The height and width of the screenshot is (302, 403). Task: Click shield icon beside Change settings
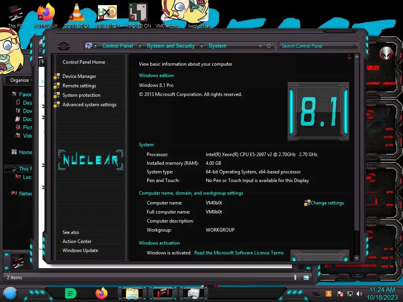click(x=307, y=203)
